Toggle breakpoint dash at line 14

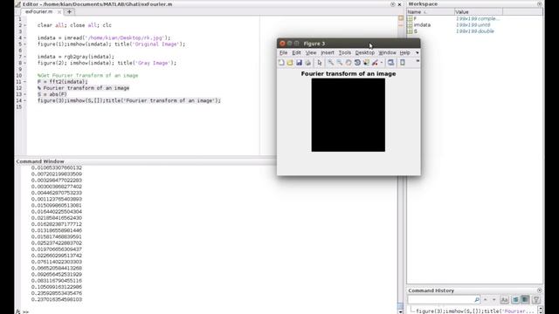tap(25, 100)
